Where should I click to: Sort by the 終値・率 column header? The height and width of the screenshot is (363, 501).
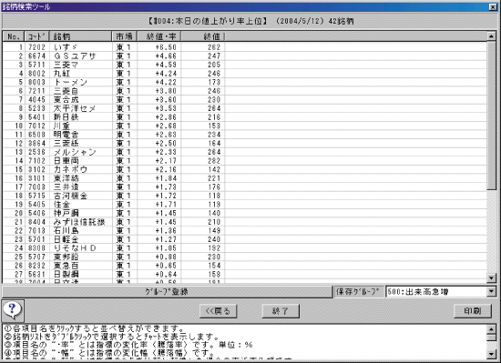[x=158, y=36]
